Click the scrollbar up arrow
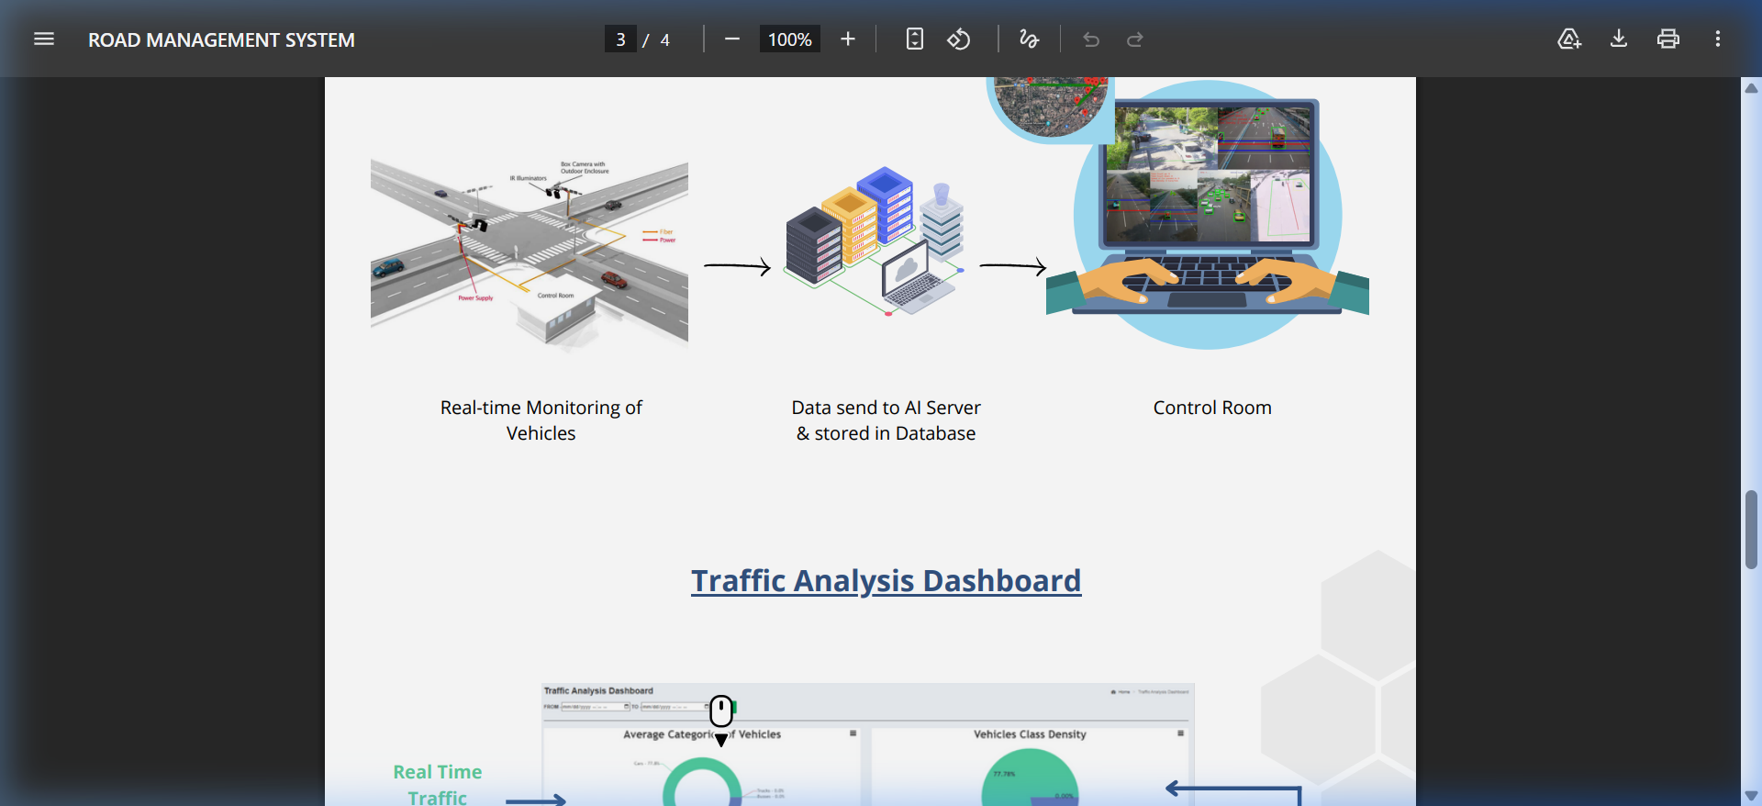Screen dimensions: 1762x806 tap(1751, 88)
